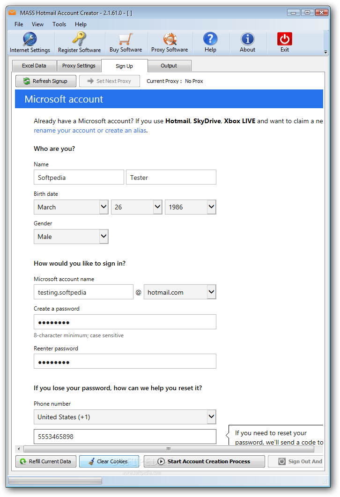Click the Help question mark icon
The width and height of the screenshot is (340, 497).
tap(210, 39)
